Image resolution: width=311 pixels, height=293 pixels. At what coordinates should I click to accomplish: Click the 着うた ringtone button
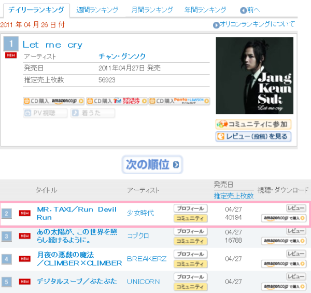click(x=93, y=113)
